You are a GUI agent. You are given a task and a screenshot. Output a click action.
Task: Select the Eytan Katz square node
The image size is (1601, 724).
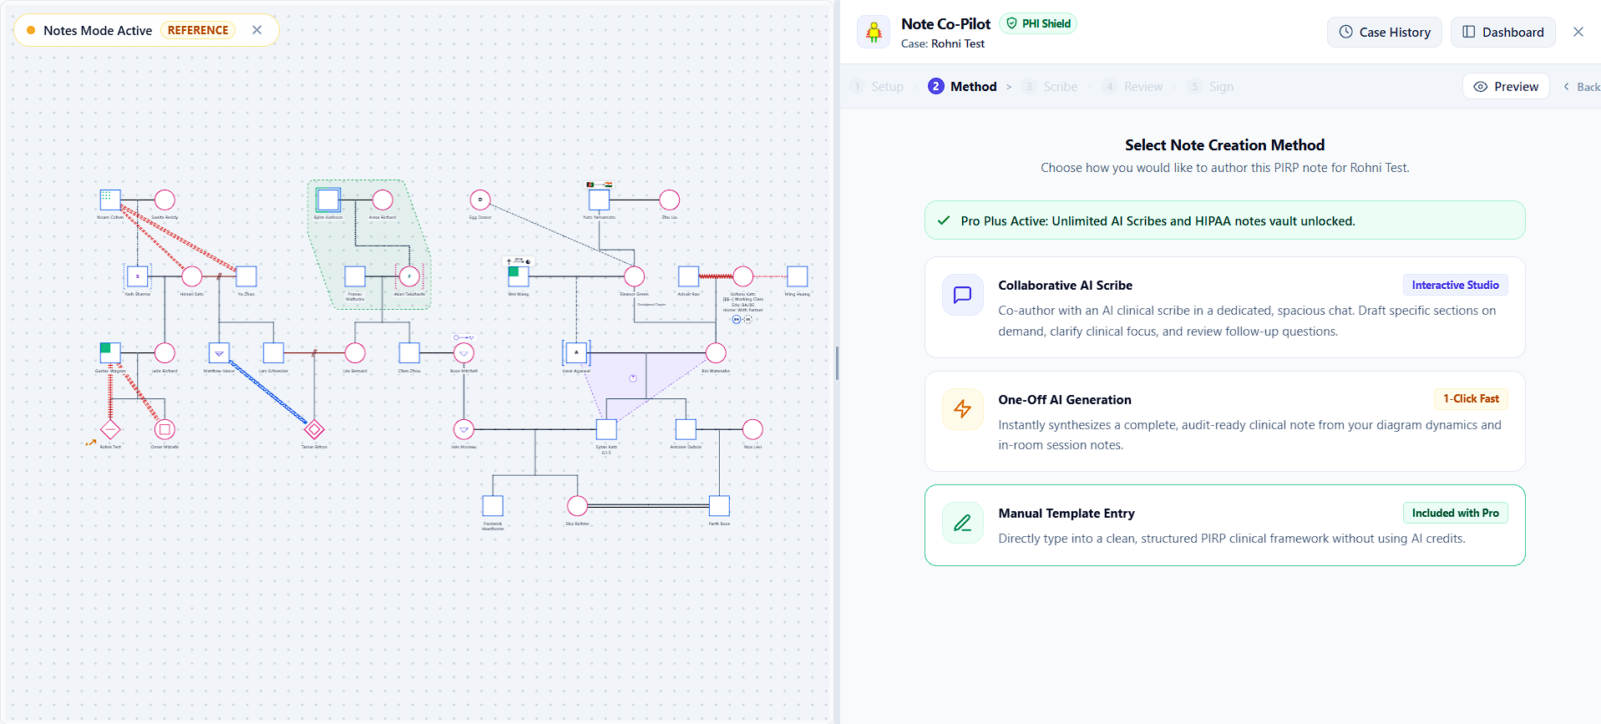[606, 429]
